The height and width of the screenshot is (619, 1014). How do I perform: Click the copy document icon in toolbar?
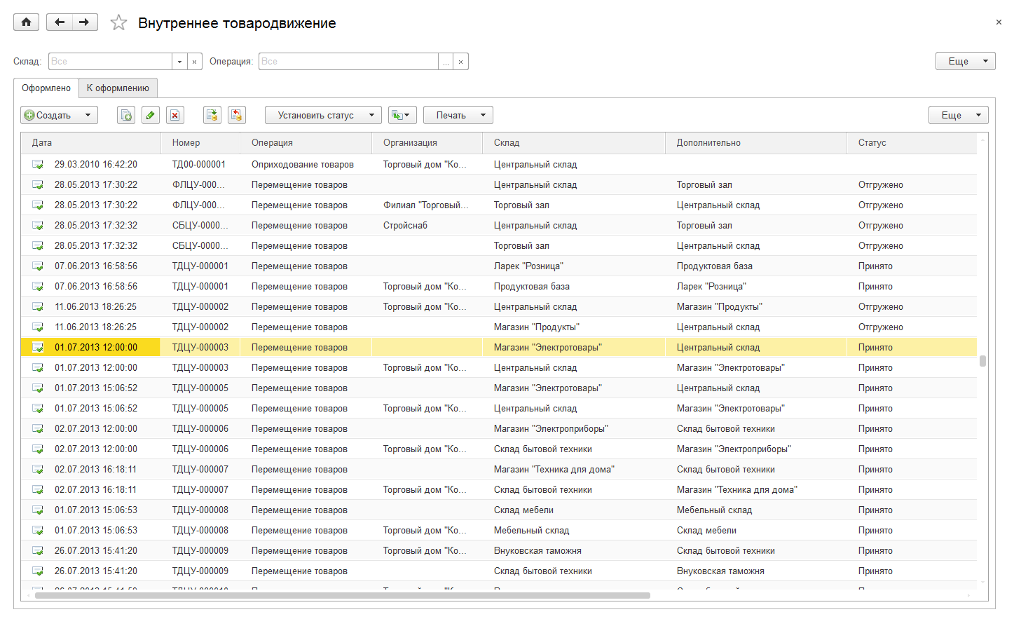pyautogui.click(x=126, y=116)
